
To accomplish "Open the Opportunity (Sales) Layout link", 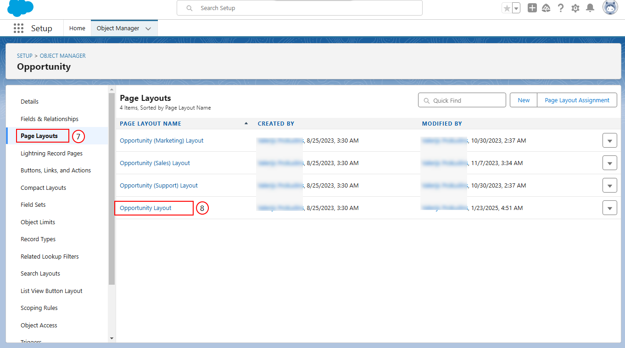I will 155,163.
